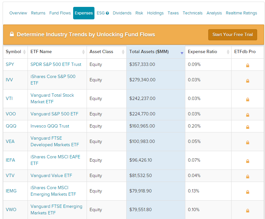265x219 pixels.
Task: Switch to the Taxes tab
Action: point(173,13)
